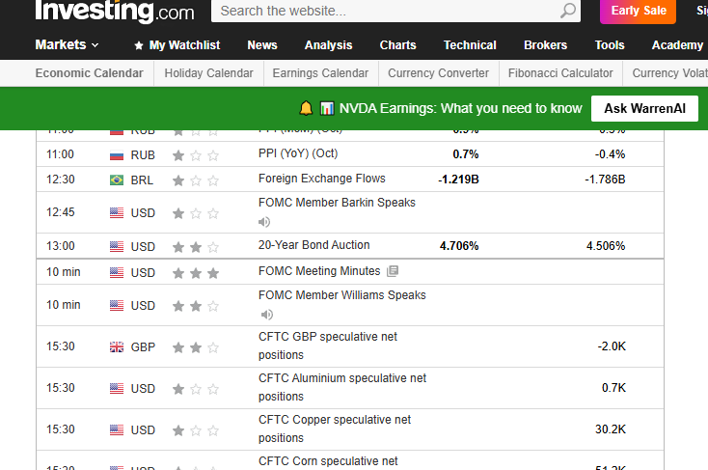Play the FOMC Member Williams Speaks audio
Screen dimensions: 708x470
[267, 314]
